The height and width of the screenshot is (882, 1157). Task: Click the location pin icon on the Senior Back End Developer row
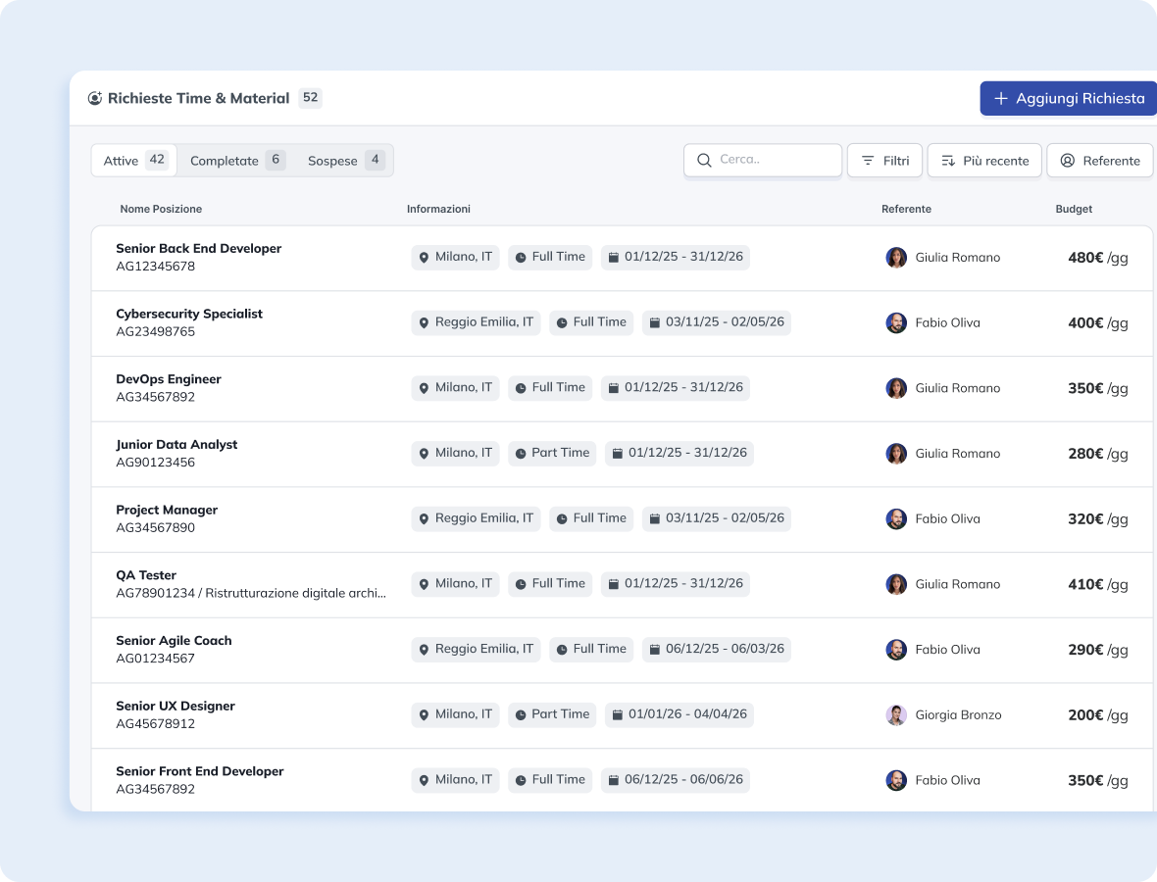[424, 258]
